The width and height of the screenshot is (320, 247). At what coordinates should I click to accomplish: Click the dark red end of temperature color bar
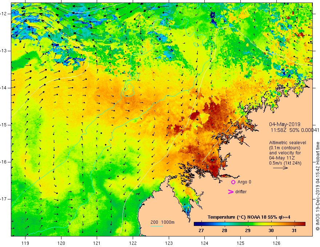[x=303, y=224]
